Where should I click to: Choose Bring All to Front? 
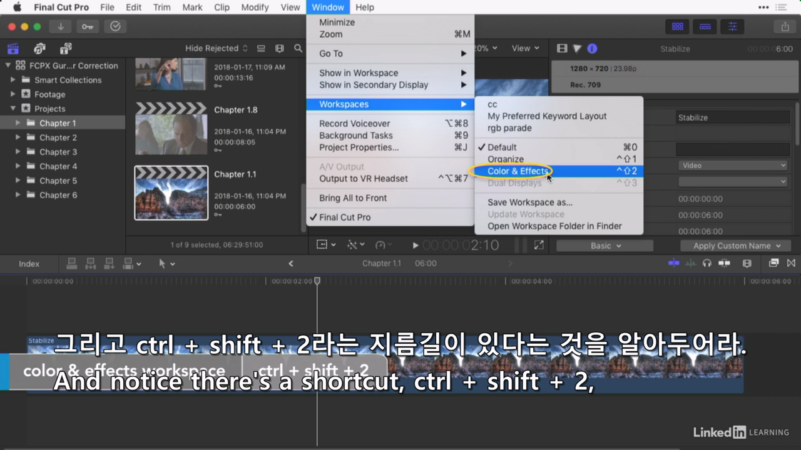pyautogui.click(x=390, y=198)
